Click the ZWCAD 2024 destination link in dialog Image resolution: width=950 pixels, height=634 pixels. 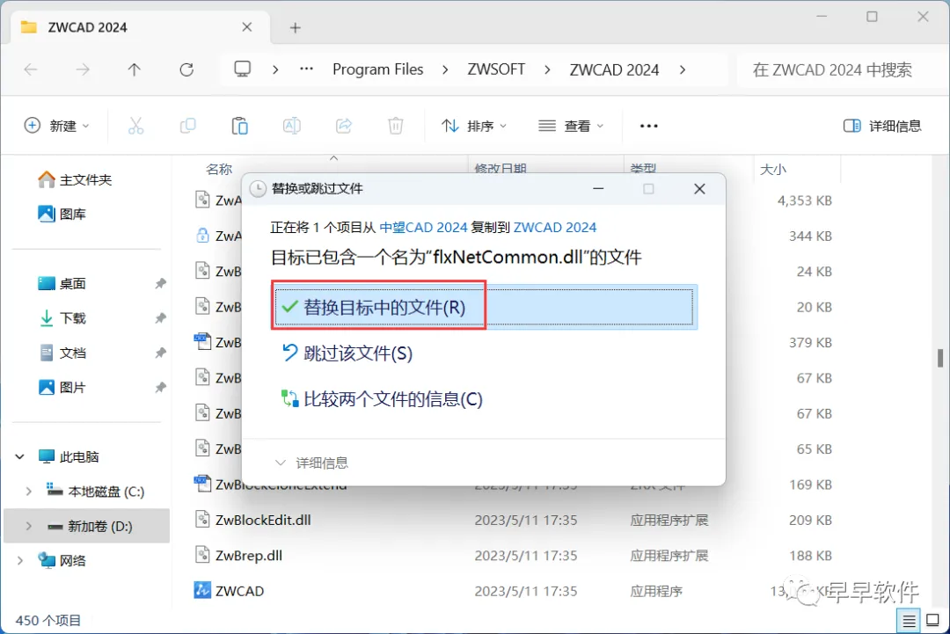[x=555, y=227]
